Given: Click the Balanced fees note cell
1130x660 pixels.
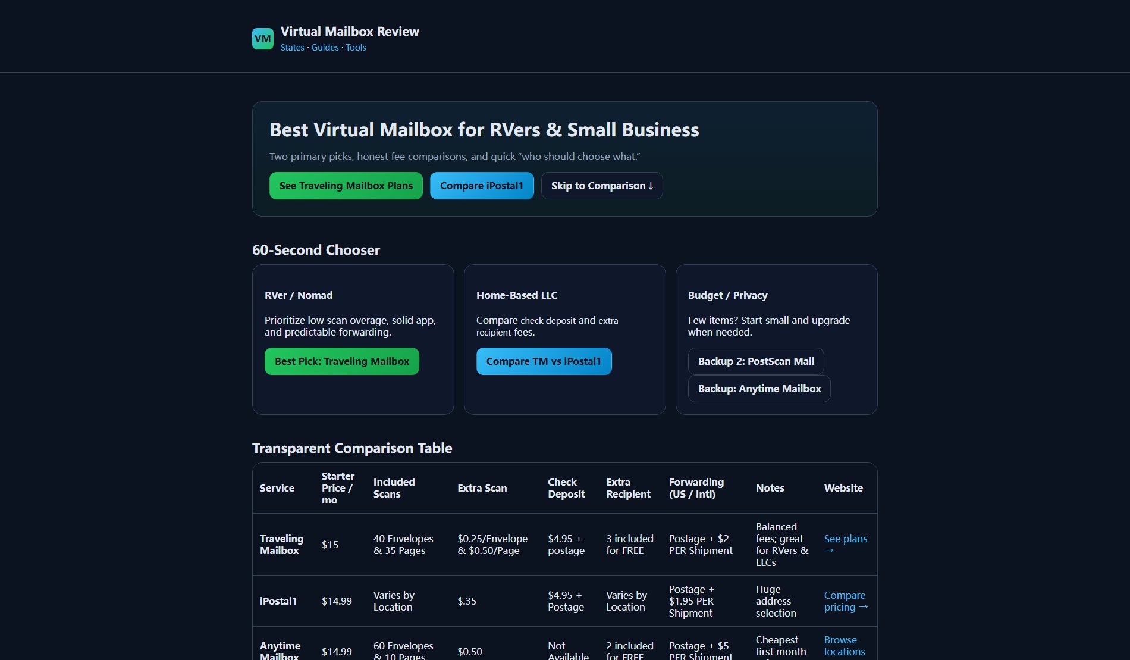Looking at the screenshot, I should click(x=782, y=545).
